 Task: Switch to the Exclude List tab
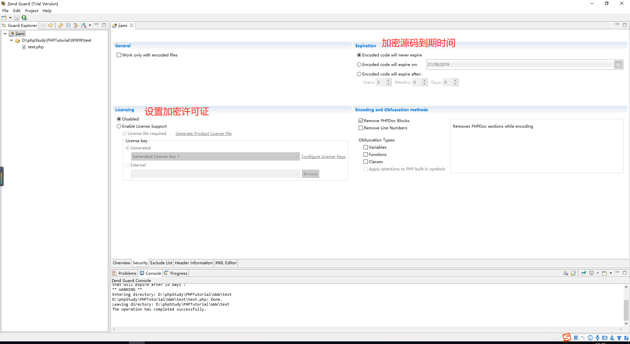161,263
